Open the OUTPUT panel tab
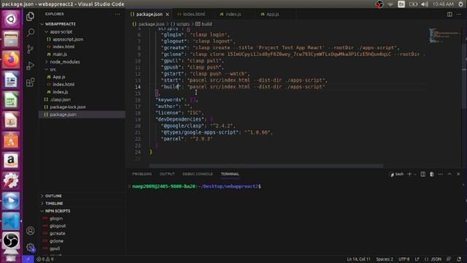The image size is (467, 263). click(167, 174)
